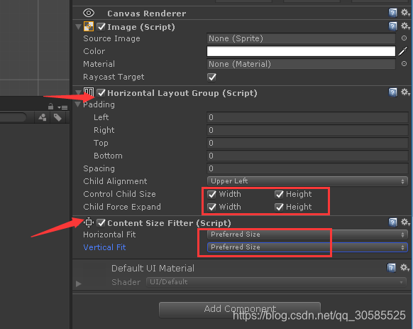Click the Material object picker circle
The image size is (413, 329).
coord(404,64)
